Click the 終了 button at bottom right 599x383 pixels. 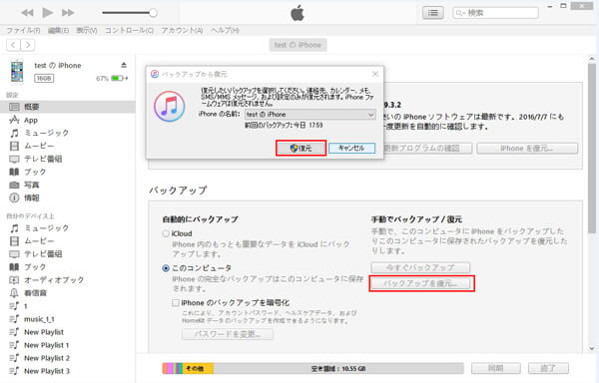(548, 368)
